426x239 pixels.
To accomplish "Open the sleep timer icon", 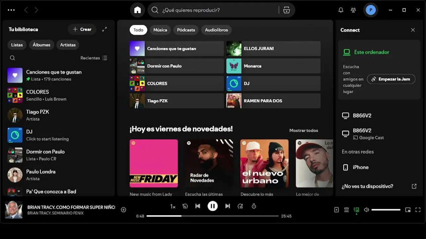I will (x=254, y=206).
